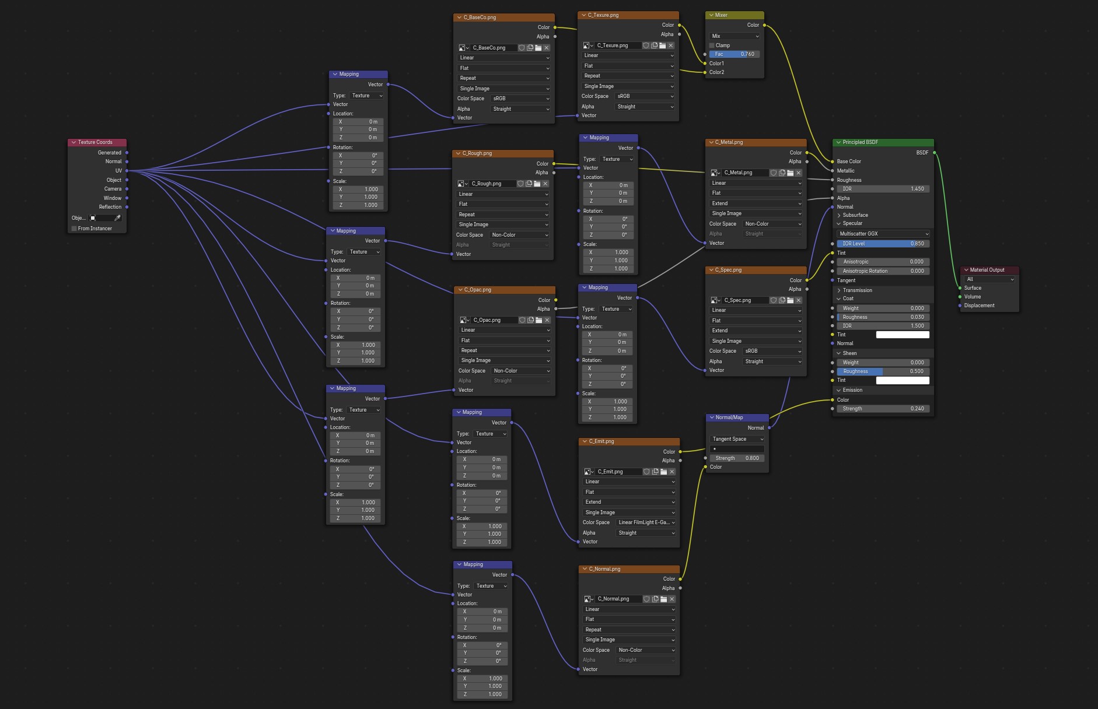Click IOR 1.450 value field
This screenshot has width=1098, height=709.
click(x=883, y=189)
